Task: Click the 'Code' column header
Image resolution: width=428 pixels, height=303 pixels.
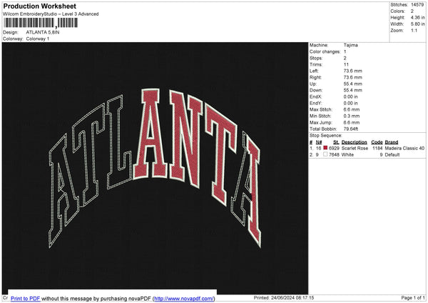Action: 377,142
